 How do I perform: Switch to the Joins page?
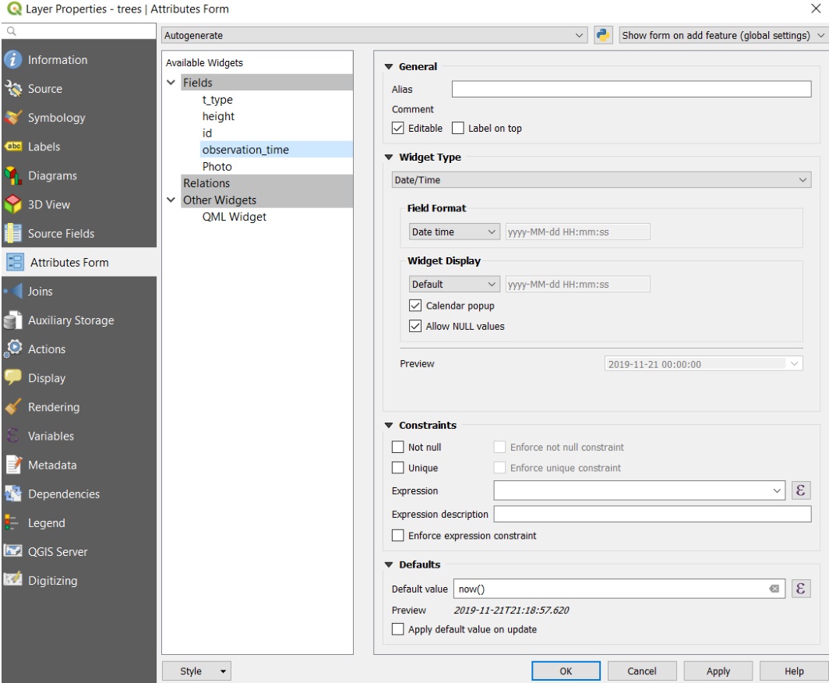(x=41, y=292)
